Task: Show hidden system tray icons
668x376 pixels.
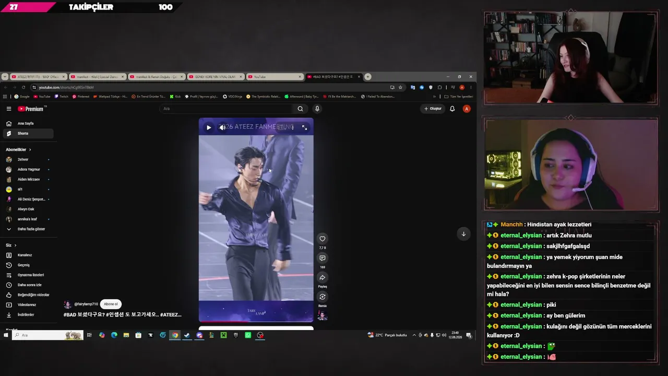Action: (x=414, y=335)
